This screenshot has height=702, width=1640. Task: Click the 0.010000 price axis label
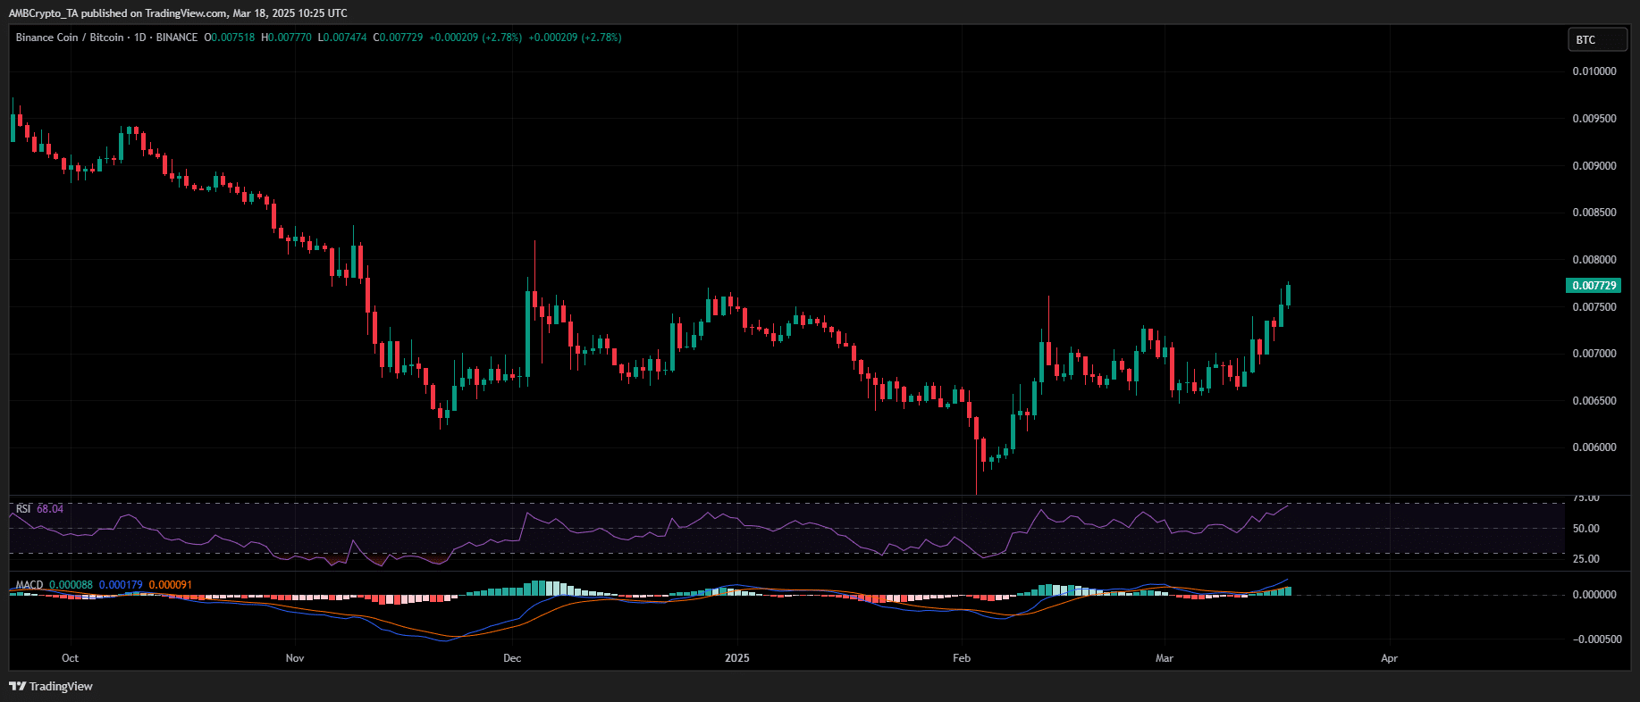(1594, 71)
